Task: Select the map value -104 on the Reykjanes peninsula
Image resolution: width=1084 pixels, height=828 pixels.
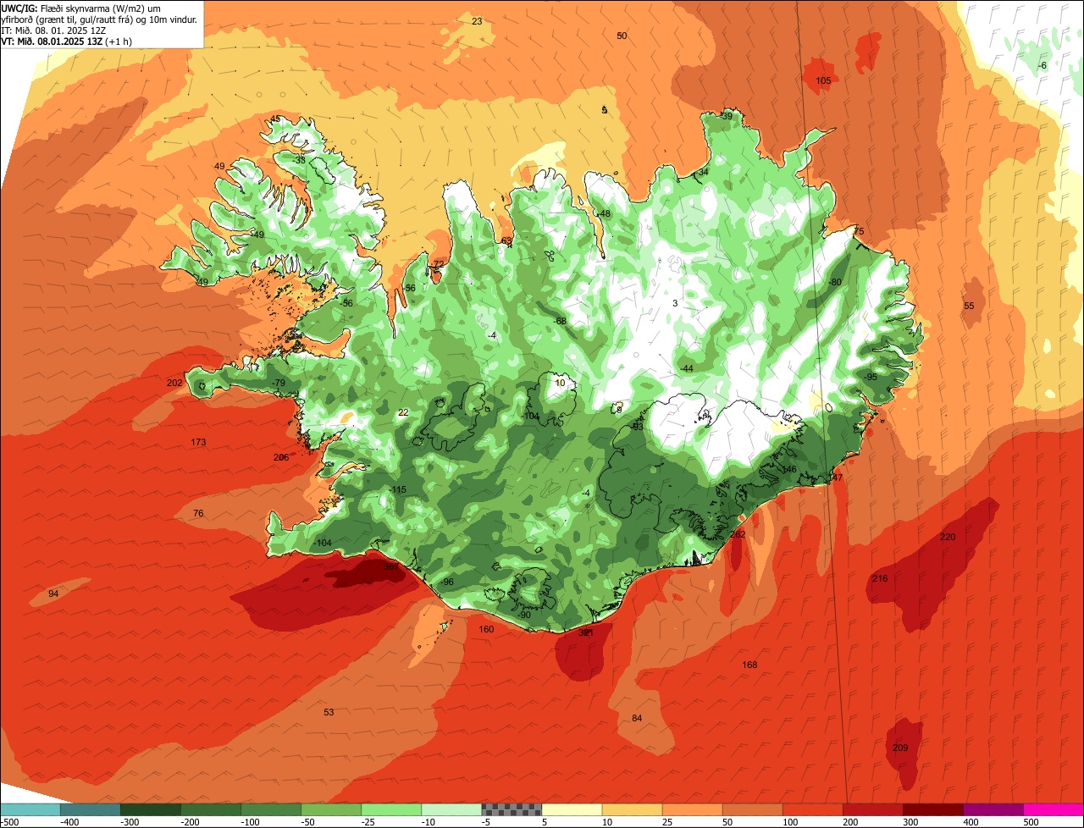Action: tap(322, 543)
